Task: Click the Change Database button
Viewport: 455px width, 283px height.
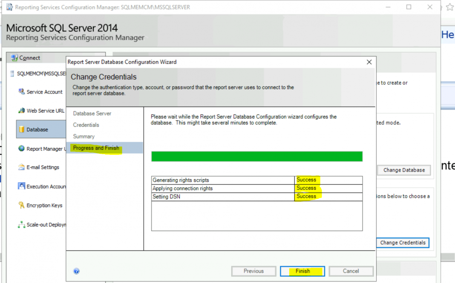Action: tap(403, 170)
